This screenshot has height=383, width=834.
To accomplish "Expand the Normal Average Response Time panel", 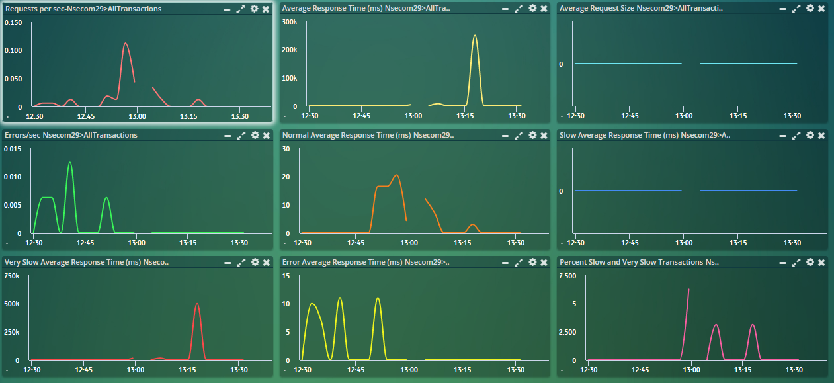I will click(519, 135).
